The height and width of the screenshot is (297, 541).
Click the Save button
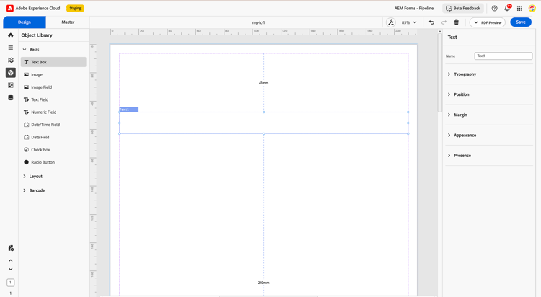[x=521, y=22]
